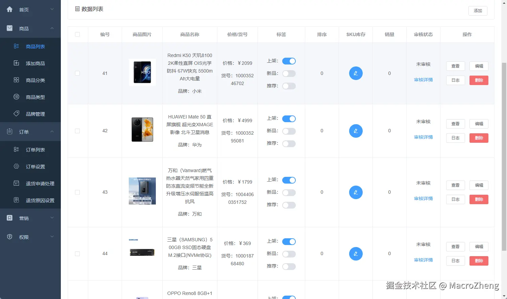Open 退货原因设置 menu item

[x=30, y=200]
